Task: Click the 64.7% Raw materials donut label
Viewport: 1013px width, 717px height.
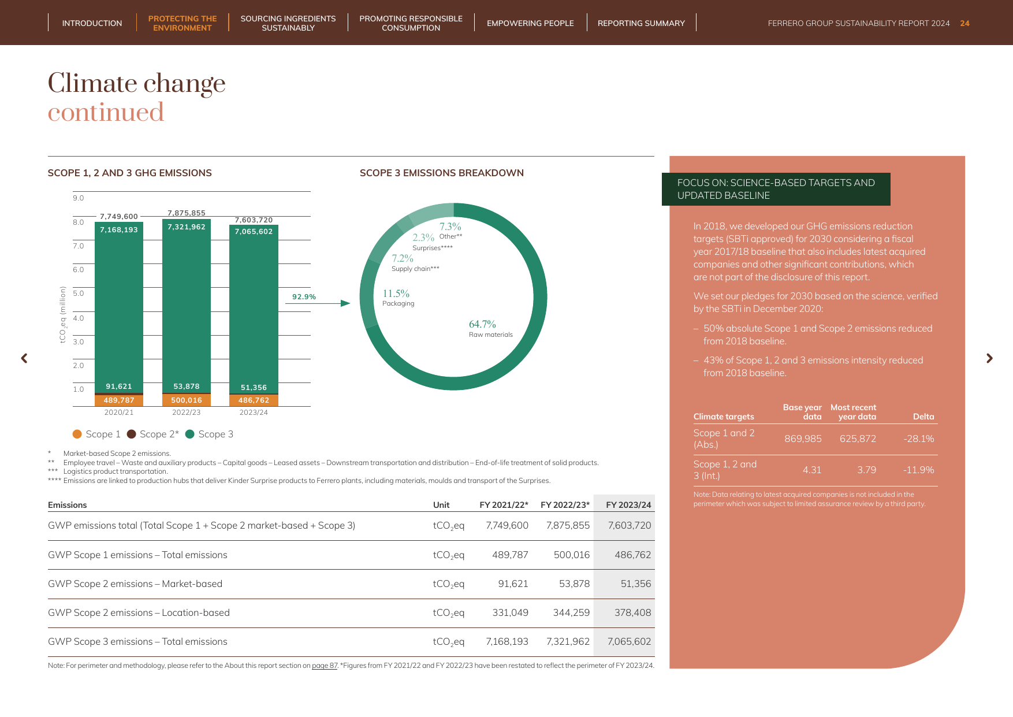Action: pyautogui.click(x=490, y=328)
